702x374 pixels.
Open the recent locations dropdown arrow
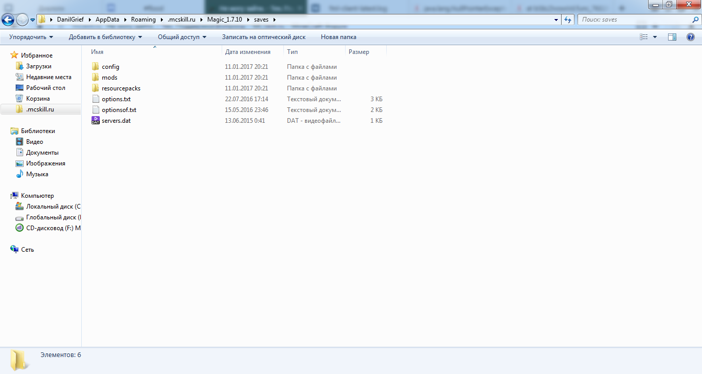pyautogui.click(x=32, y=20)
